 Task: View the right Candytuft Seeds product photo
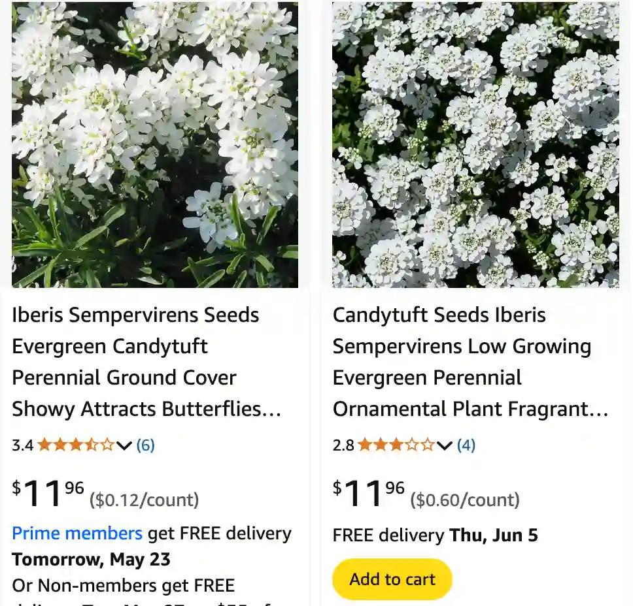475,145
